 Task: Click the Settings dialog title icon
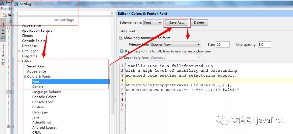17,4
